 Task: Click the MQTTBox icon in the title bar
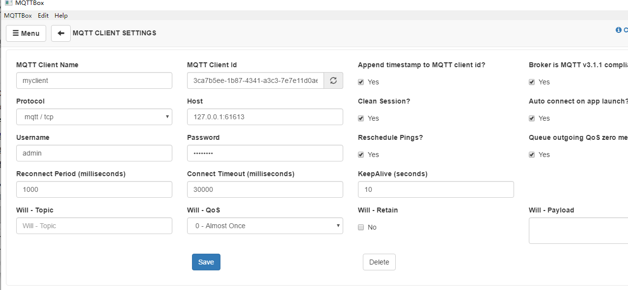tap(8, 3)
